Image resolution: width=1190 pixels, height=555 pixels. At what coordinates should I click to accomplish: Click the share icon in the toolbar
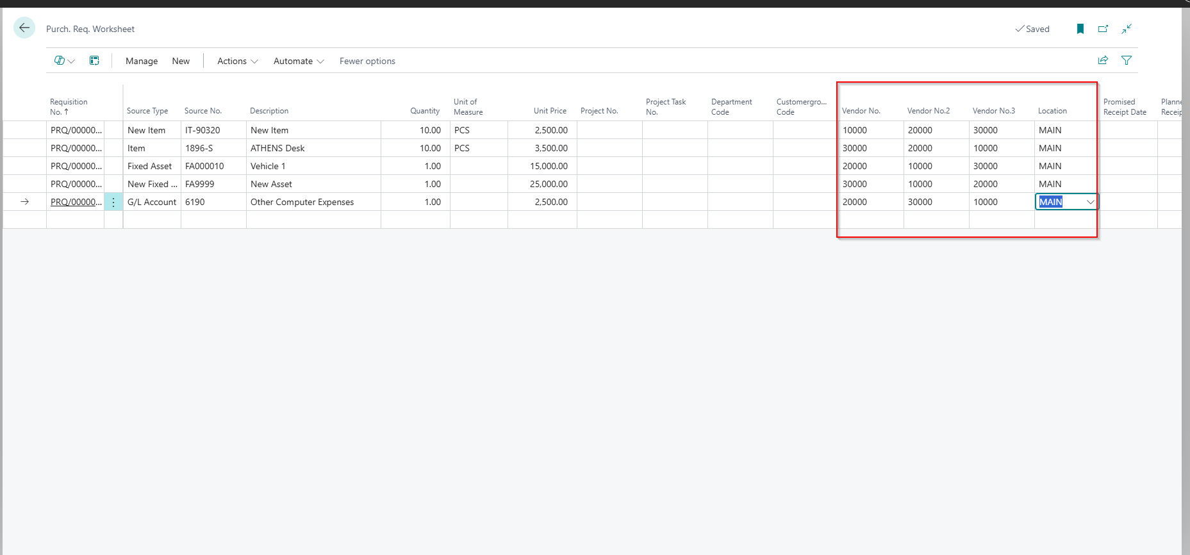click(1103, 60)
